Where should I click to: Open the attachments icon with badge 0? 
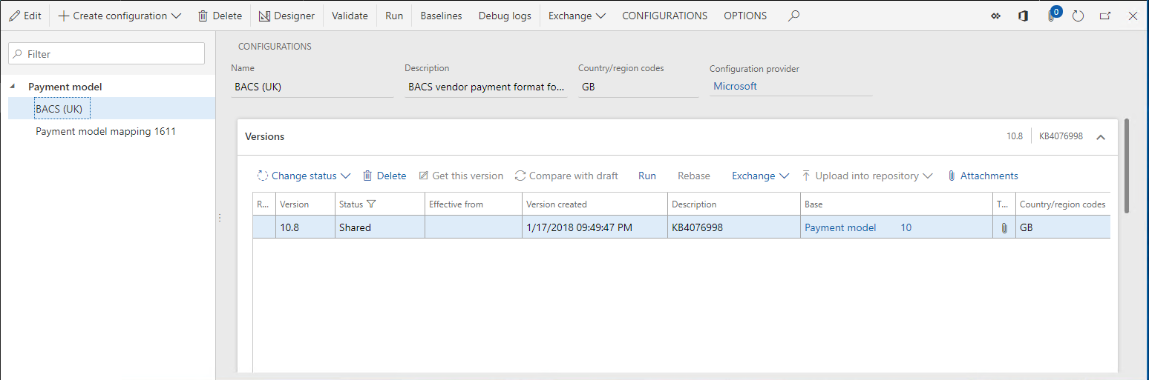pyautogui.click(x=1053, y=16)
